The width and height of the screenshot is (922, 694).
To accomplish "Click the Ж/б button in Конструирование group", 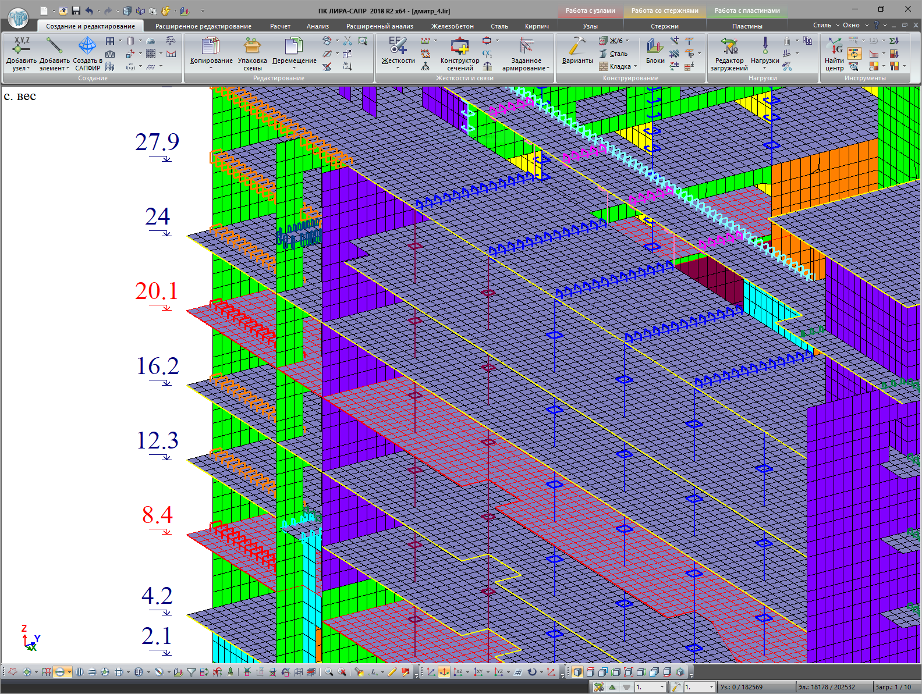I will coord(611,41).
